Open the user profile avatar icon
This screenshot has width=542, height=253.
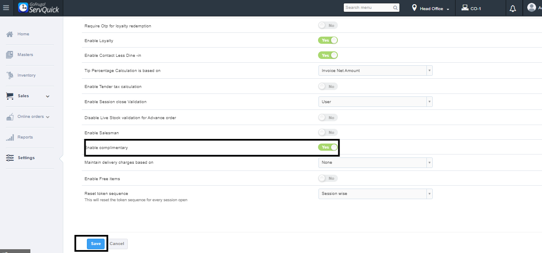(x=531, y=8)
